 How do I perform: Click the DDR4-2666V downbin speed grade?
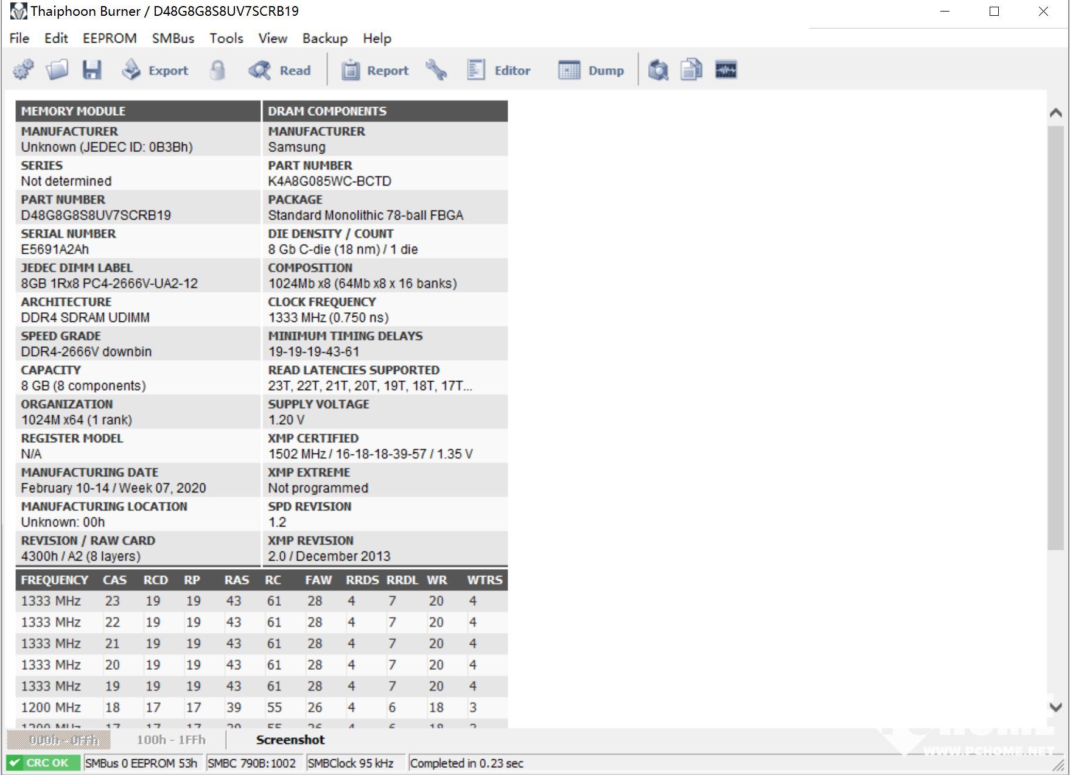(x=86, y=351)
